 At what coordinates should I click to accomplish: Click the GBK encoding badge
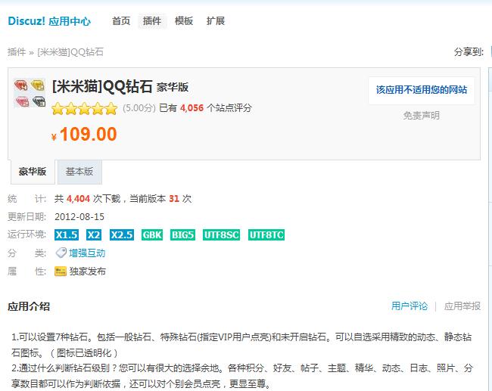[x=152, y=235]
